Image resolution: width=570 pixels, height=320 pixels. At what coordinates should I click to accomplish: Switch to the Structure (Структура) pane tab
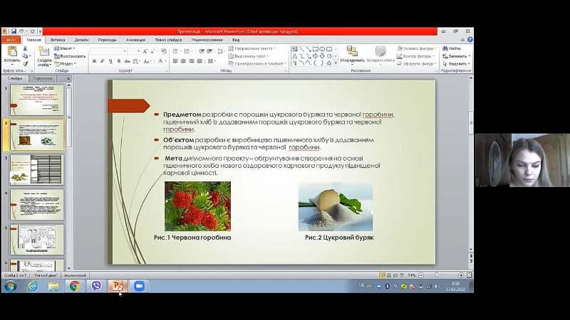point(43,78)
